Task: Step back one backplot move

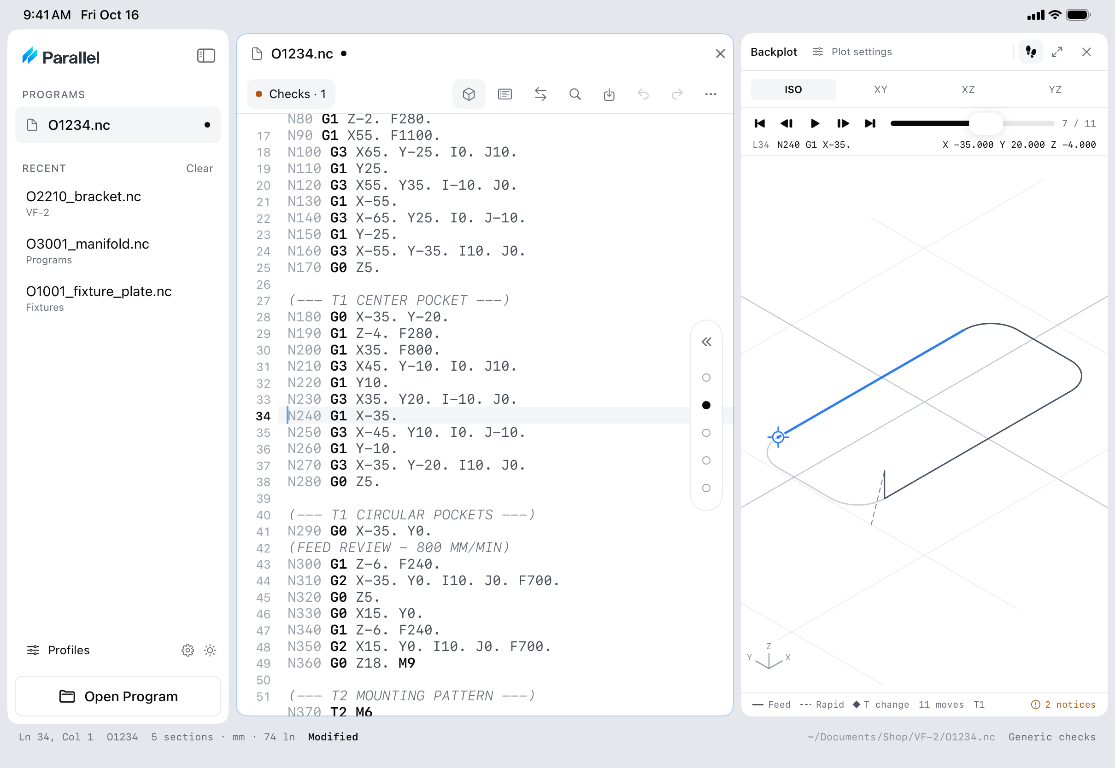Action: point(786,124)
